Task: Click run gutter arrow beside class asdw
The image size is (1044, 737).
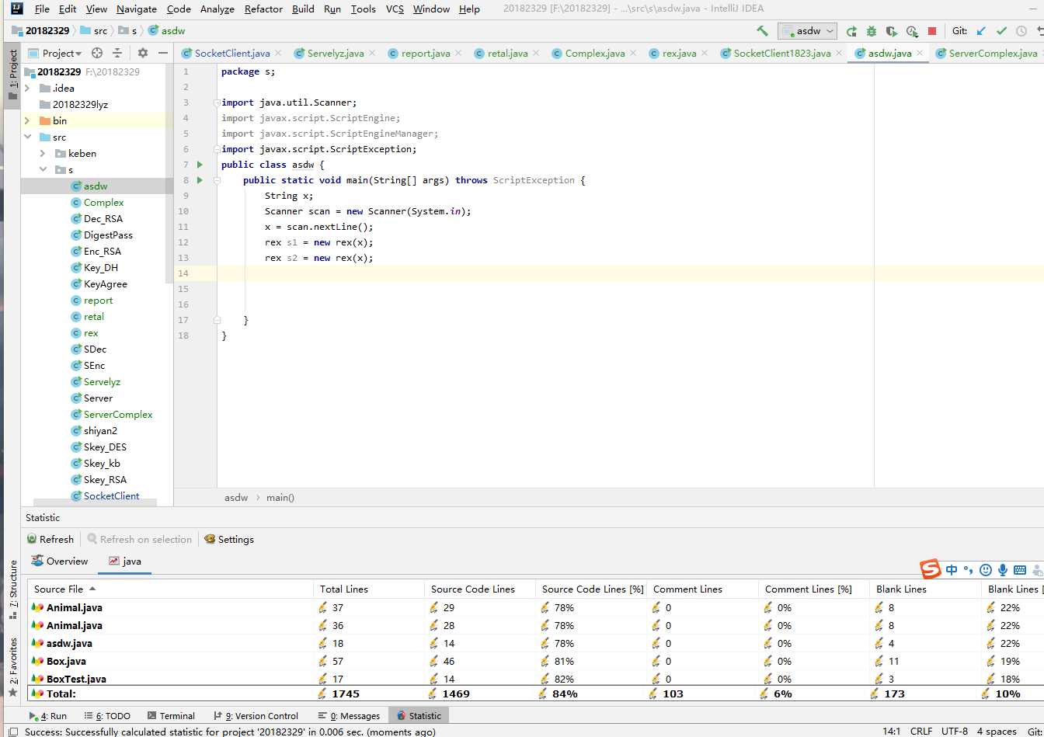Action: pyautogui.click(x=200, y=165)
